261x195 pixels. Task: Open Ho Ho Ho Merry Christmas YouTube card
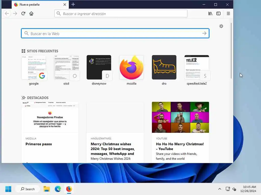[x=180, y=132]
